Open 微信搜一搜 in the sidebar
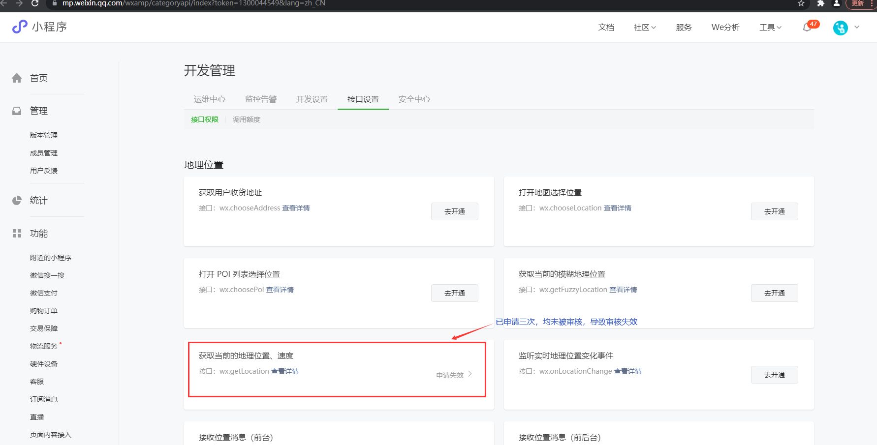Screen dimensions: 877x445 pos(47,275)
